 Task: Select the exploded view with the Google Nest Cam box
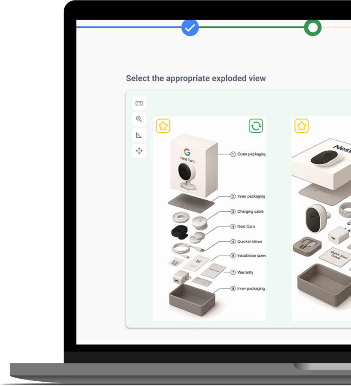209,219
